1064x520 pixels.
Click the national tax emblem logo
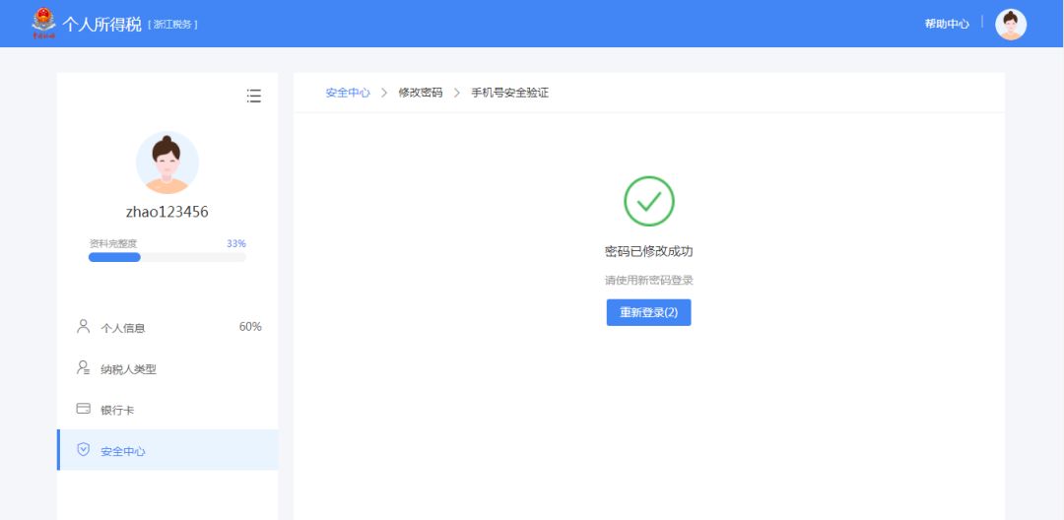[43, 23]
